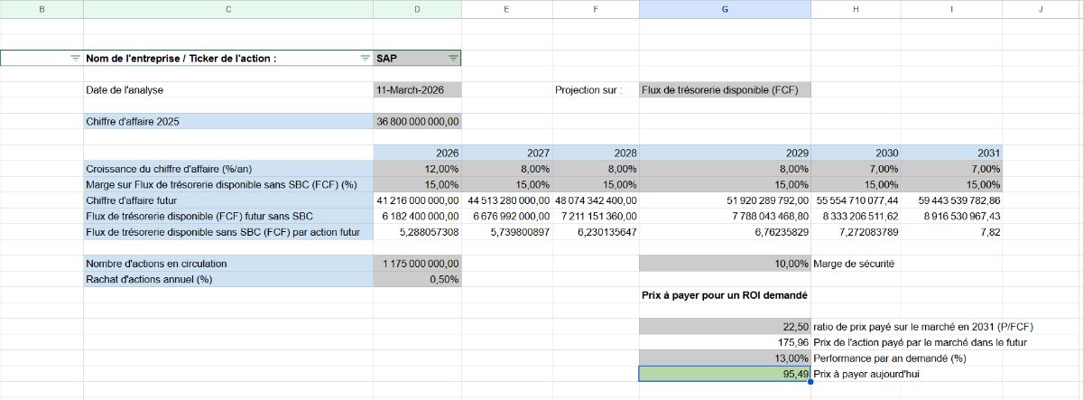Select column J header

[1041, 9]
